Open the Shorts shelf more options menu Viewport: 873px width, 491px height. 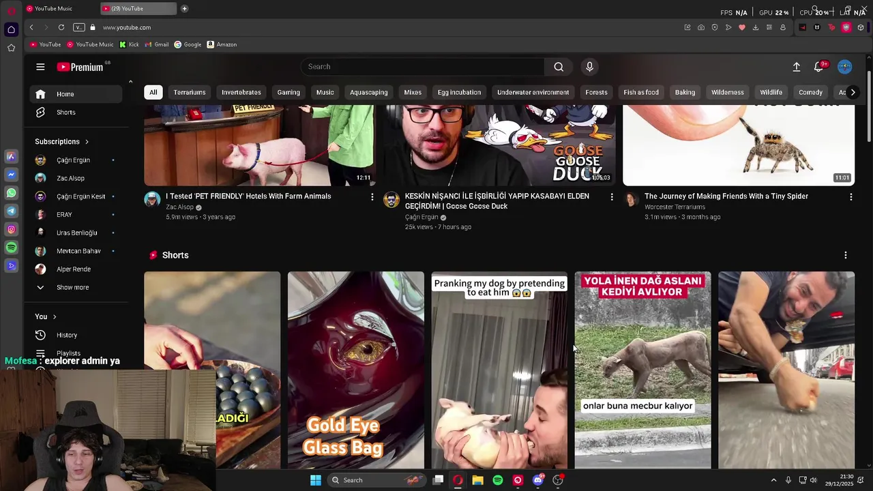pos(846,255)
